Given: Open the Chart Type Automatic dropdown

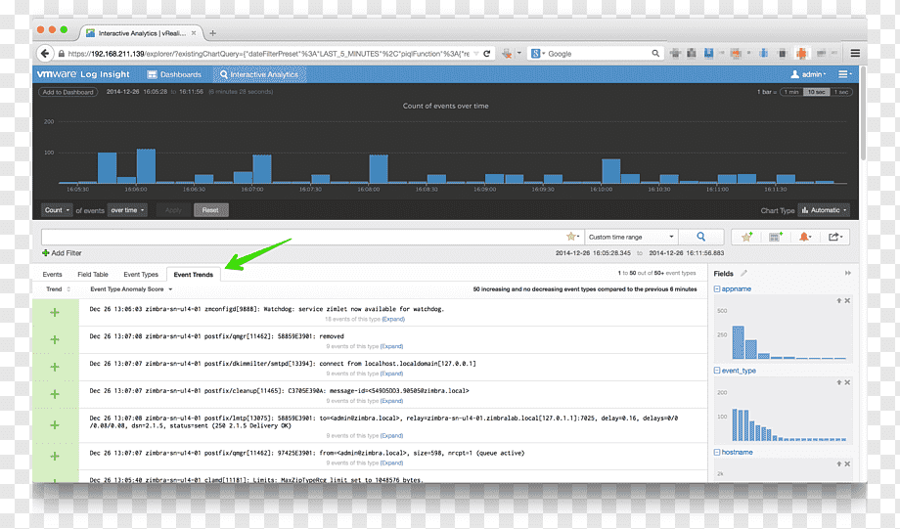Looking at the screenshot, I should tap(825, 210).
